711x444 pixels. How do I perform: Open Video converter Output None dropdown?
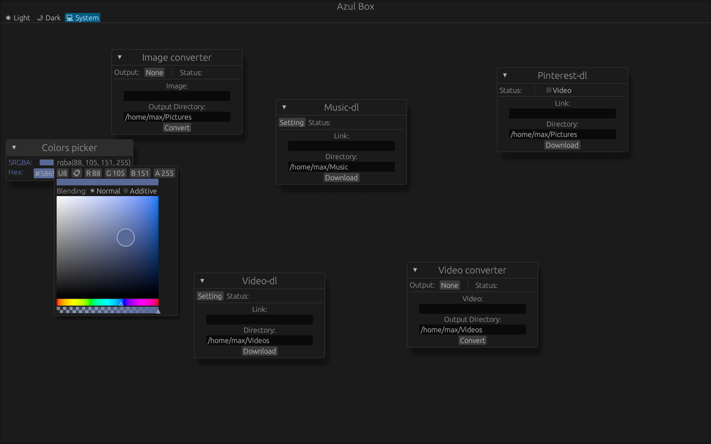(x=449, y=285)
